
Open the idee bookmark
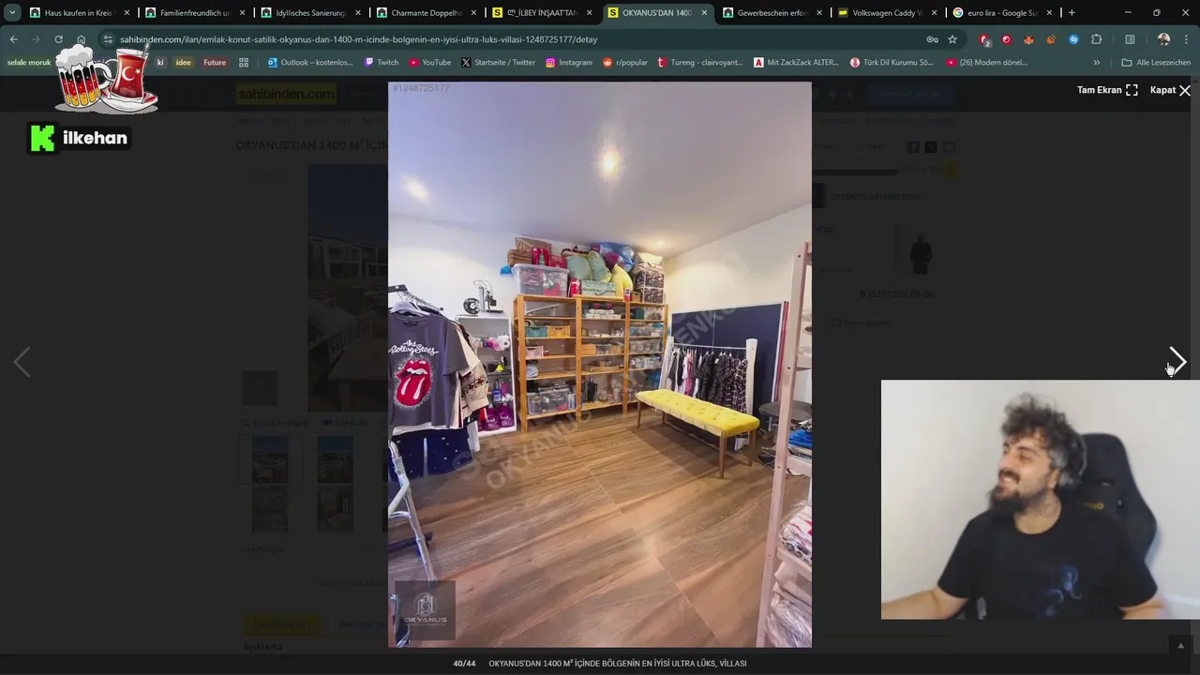pos(184,62)
